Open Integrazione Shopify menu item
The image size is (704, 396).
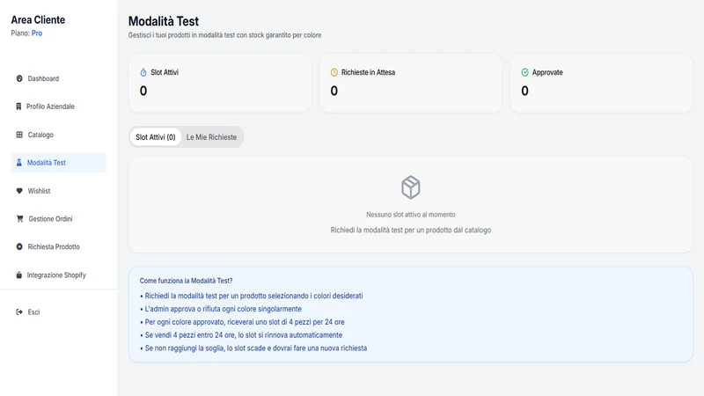point(58,275)
